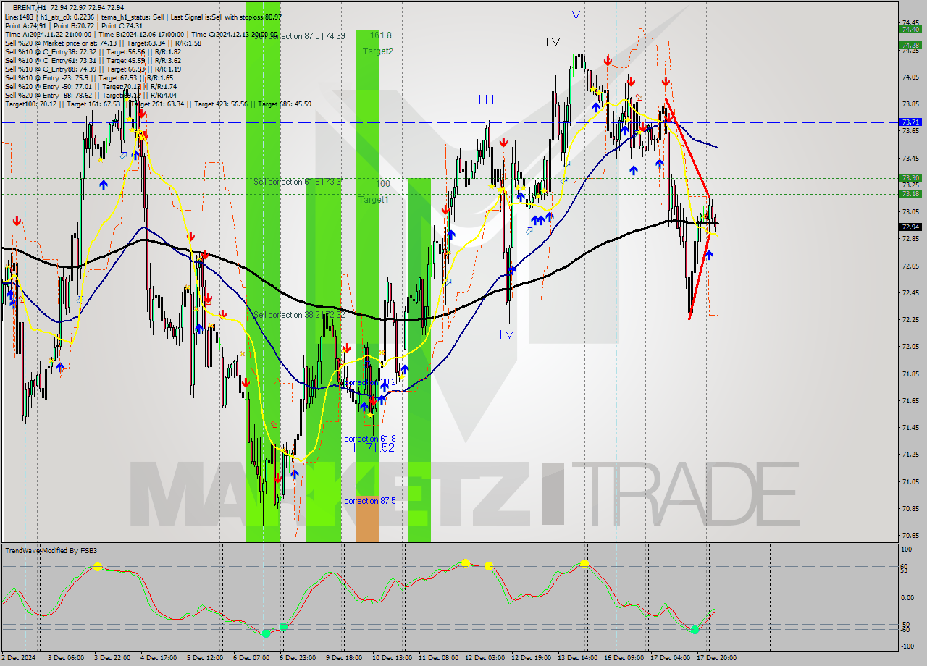Click the 74.26 green price tag

910,45
